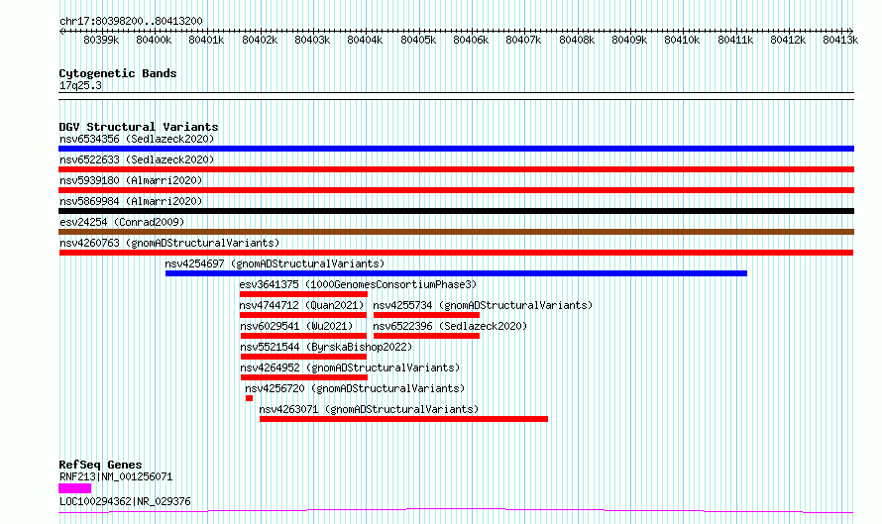Click chr17:80398200..80413200 coordinate text
Viewport: 882px width, 524px height.
click(131, 21)
